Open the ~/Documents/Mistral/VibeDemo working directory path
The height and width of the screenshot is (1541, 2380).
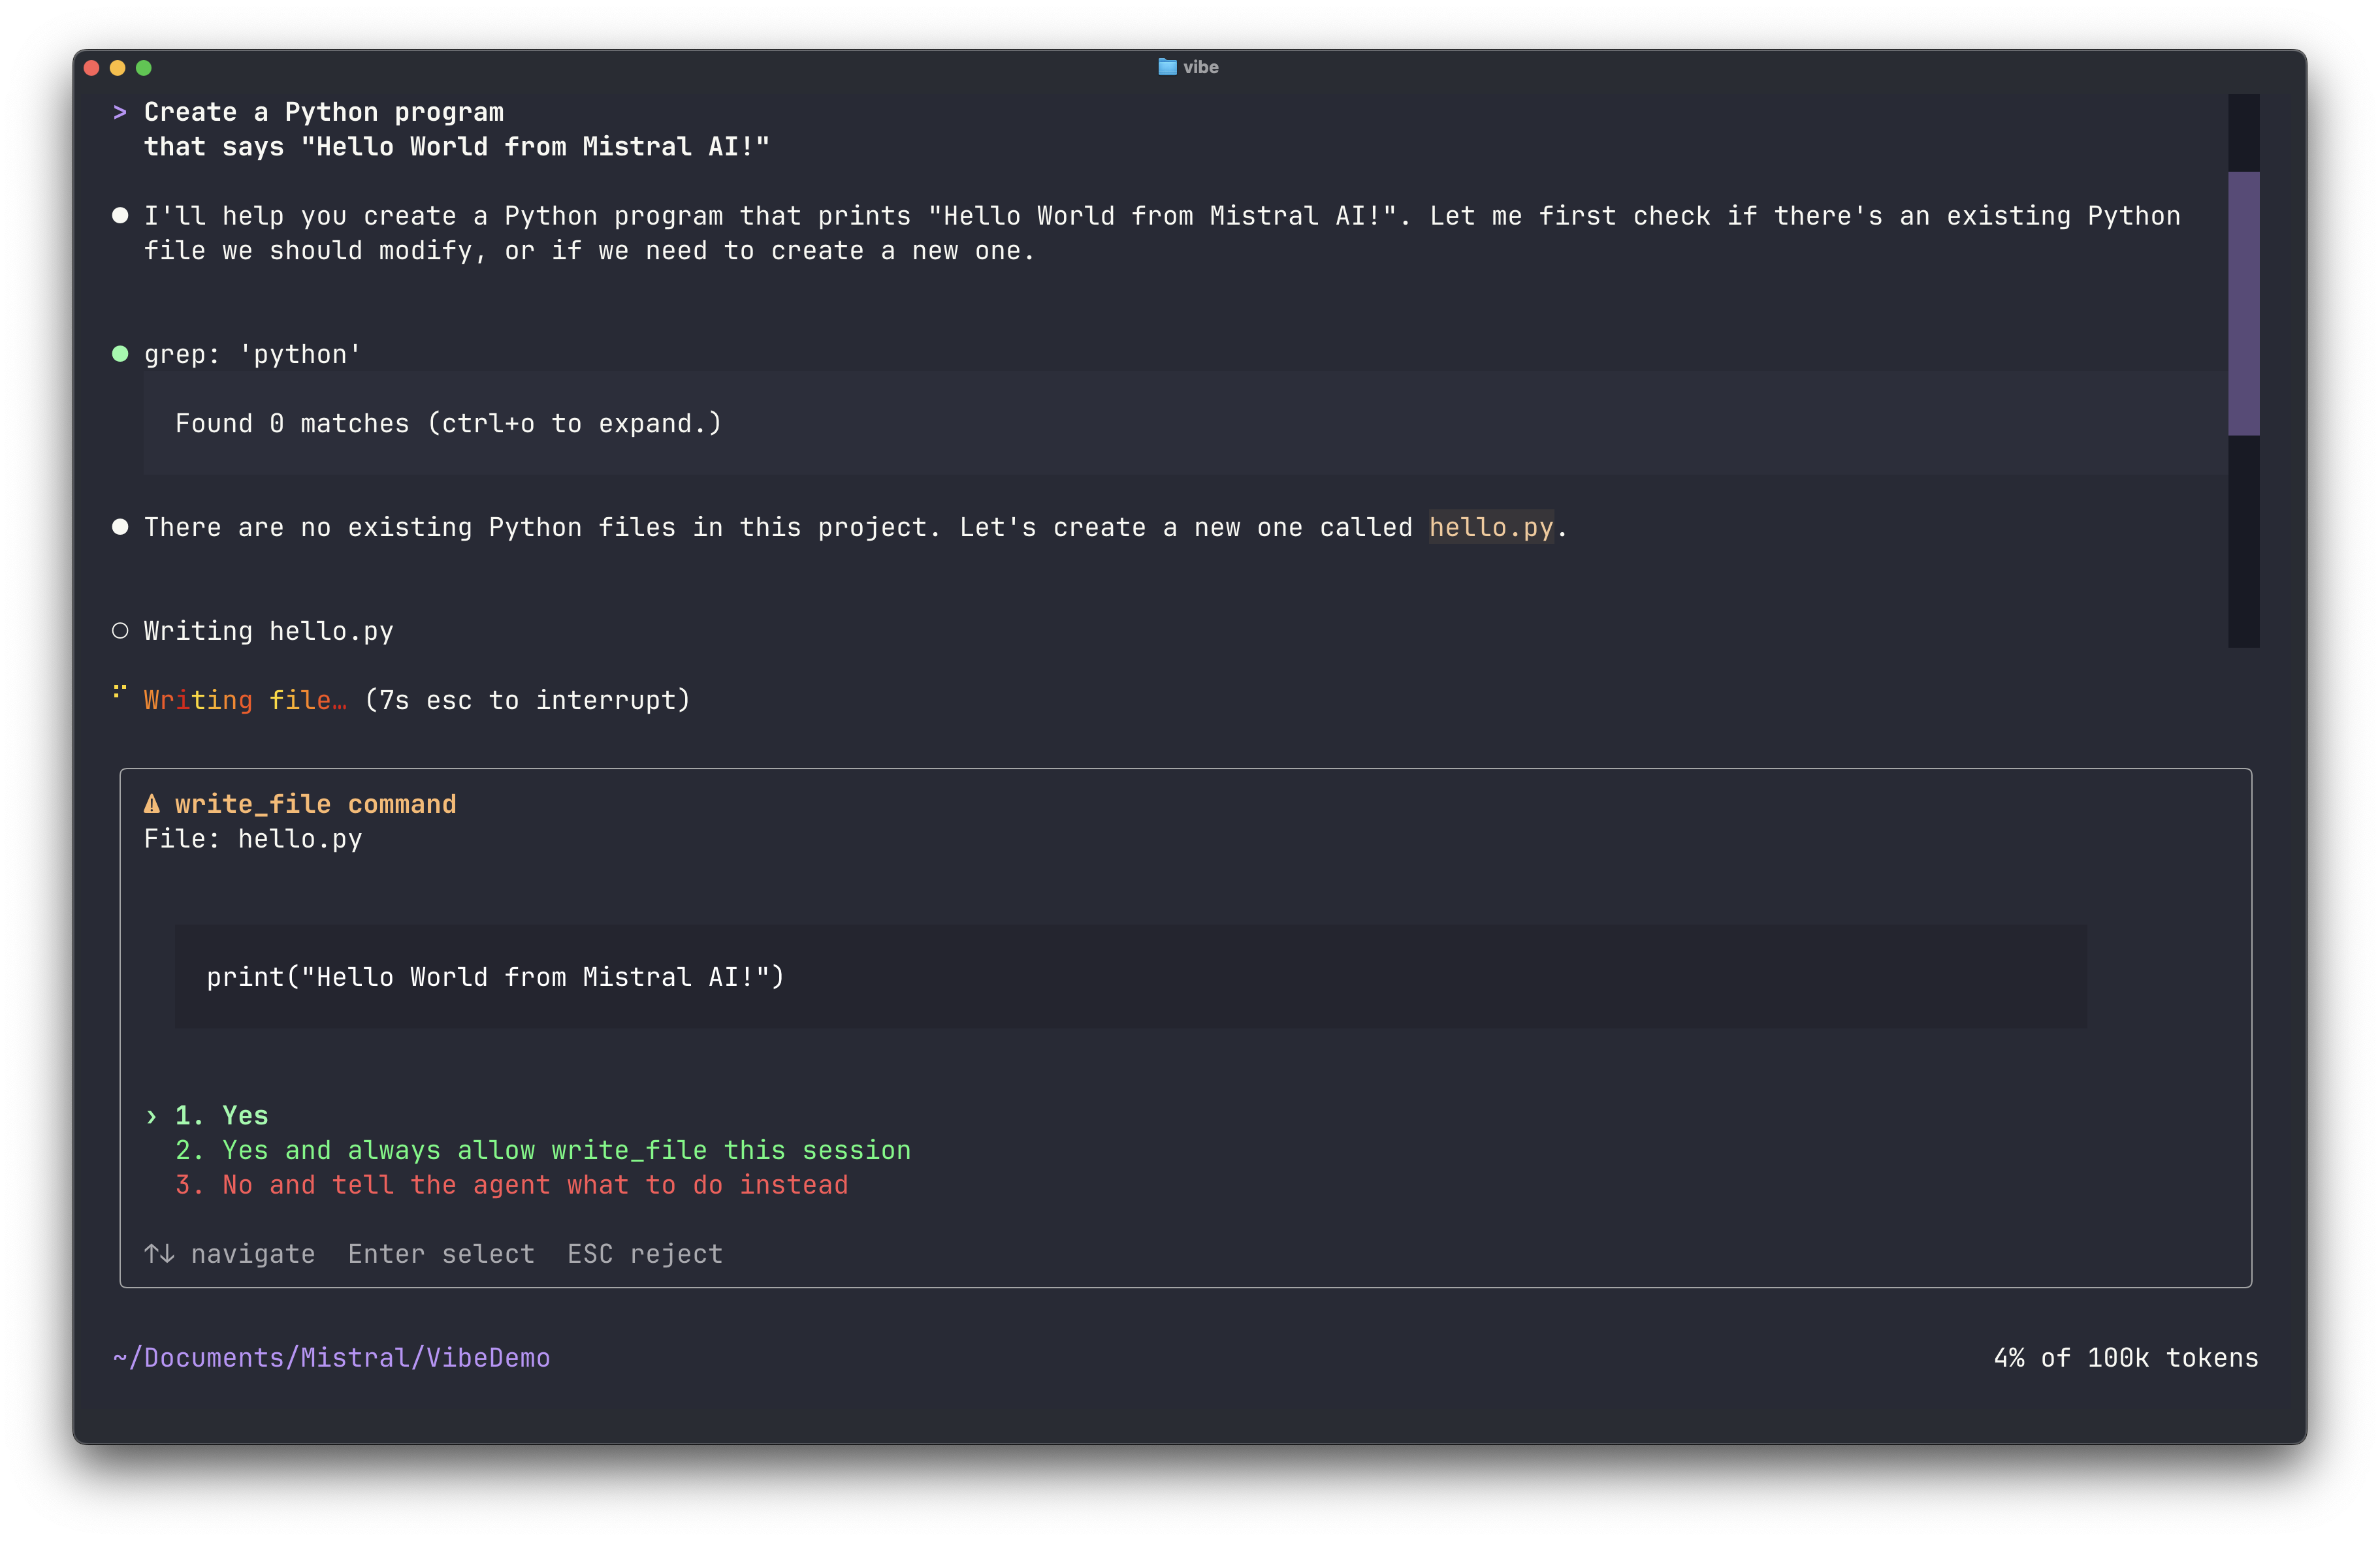tap(331, 1357)
